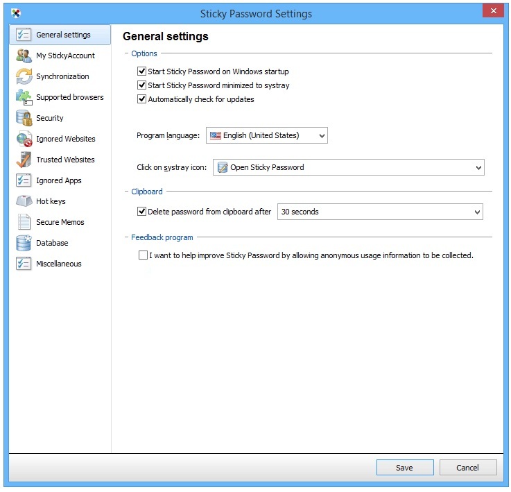Toggle Start minimized to systray checkbox
The image size is (511, 492).
[142, 85]
